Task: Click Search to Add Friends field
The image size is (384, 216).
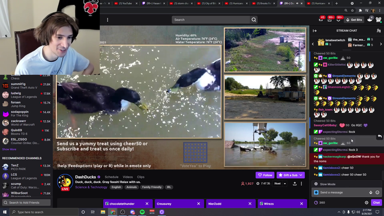Action: pyautogui.click(x=26, y=203)
